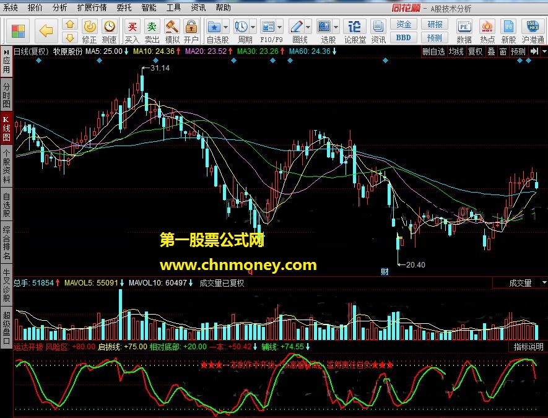
Task: Switch to the 超级盘口 sidebar tab
Action: tap(6, 328)
